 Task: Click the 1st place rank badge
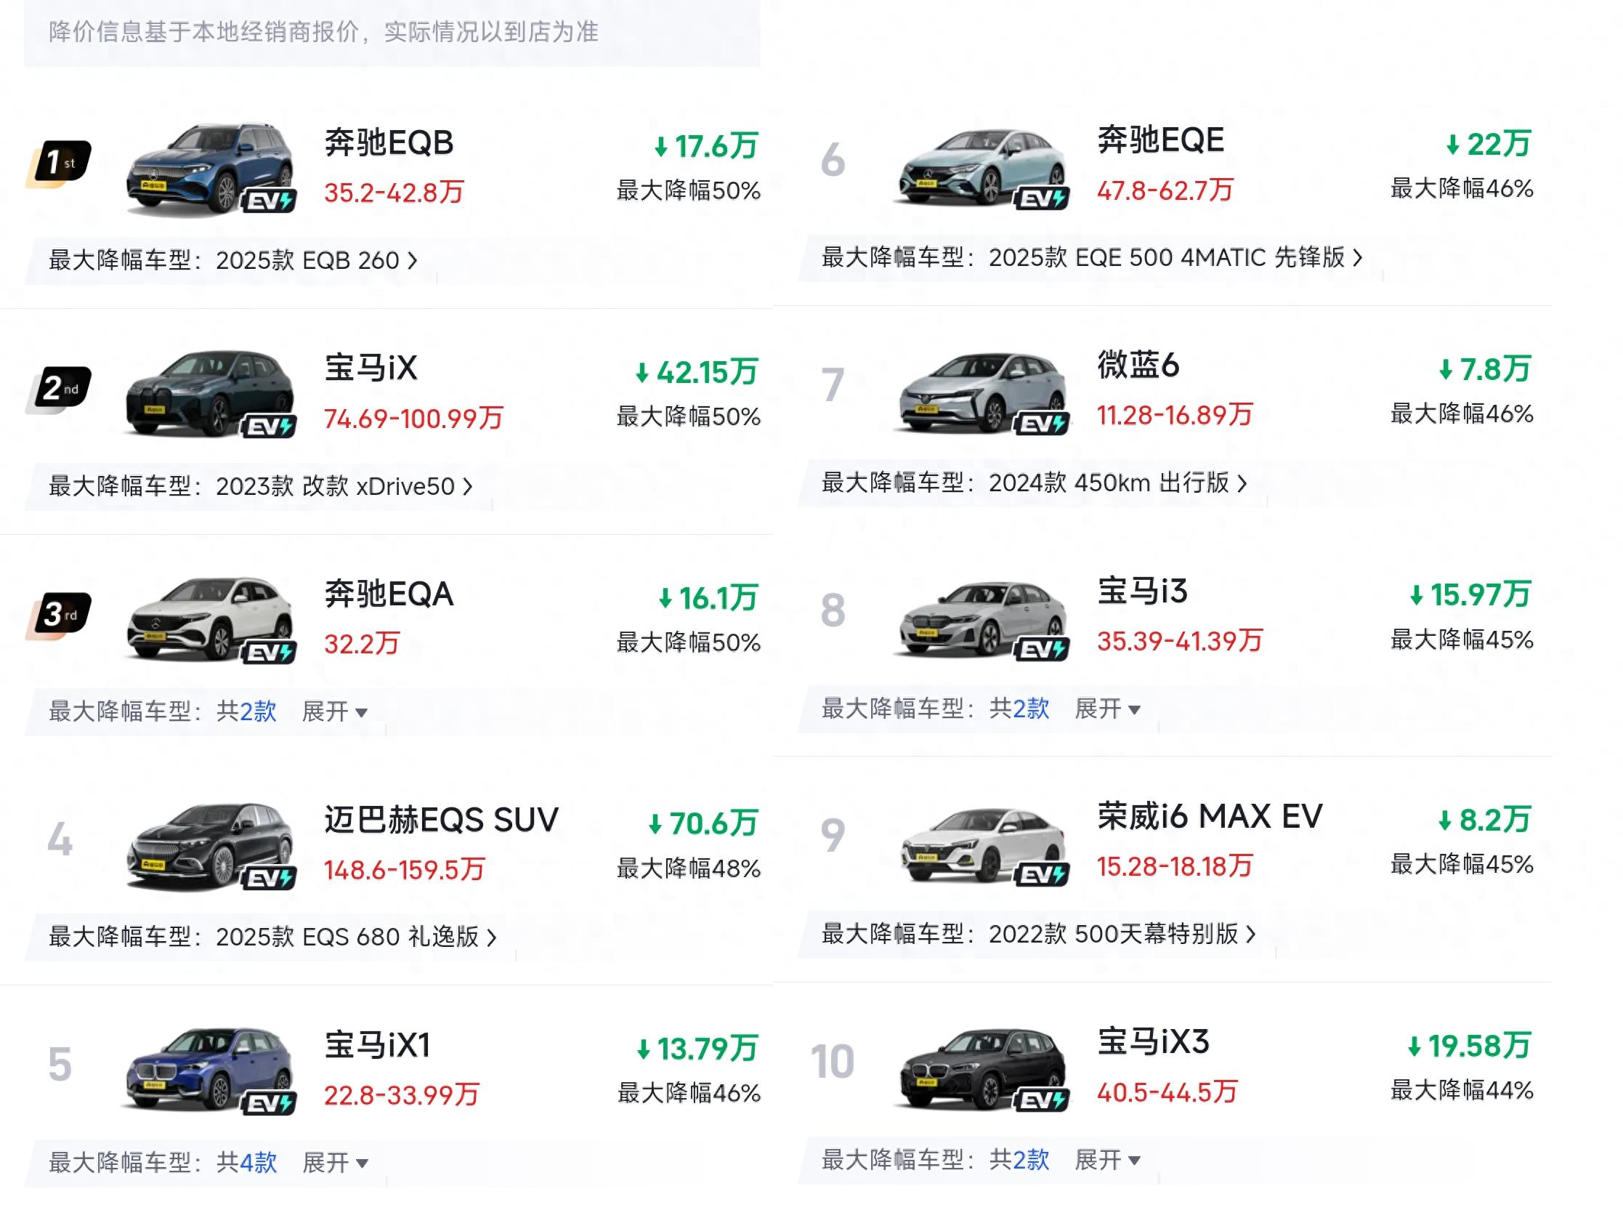[x=60, y=162]
